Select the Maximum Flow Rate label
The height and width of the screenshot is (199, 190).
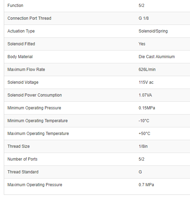[26, 70]
